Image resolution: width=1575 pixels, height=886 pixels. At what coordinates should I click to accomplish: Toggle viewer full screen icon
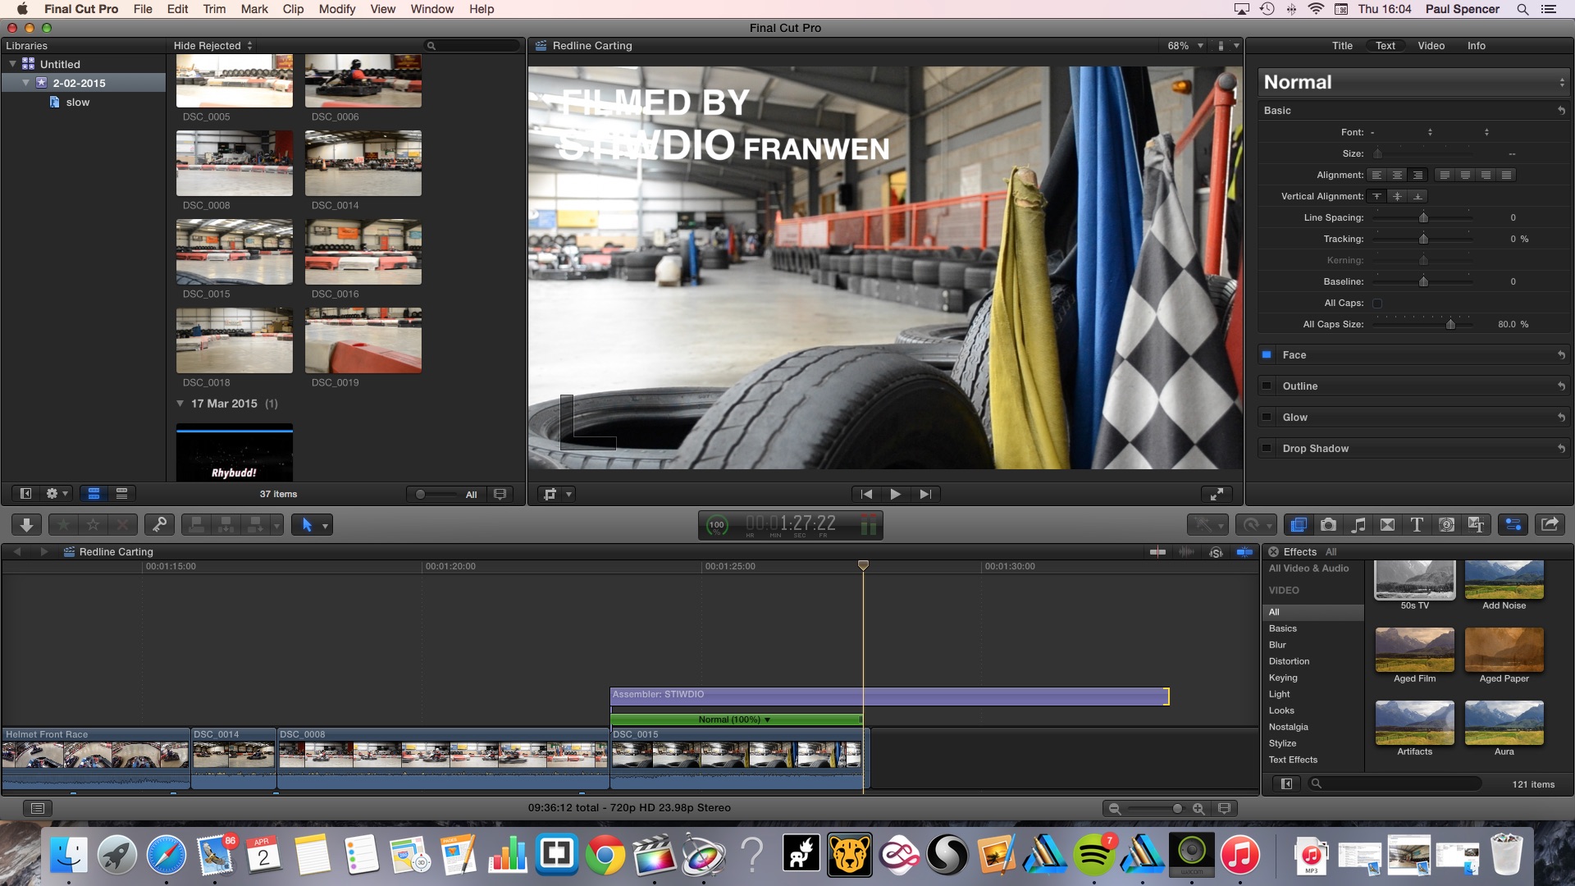pos(1217,494)
